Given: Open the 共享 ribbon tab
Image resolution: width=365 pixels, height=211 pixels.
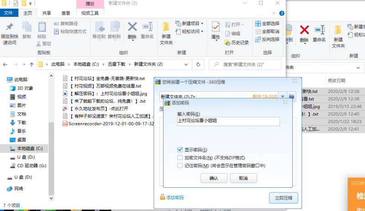Looking at the screenshot, I should click(47, 13).
